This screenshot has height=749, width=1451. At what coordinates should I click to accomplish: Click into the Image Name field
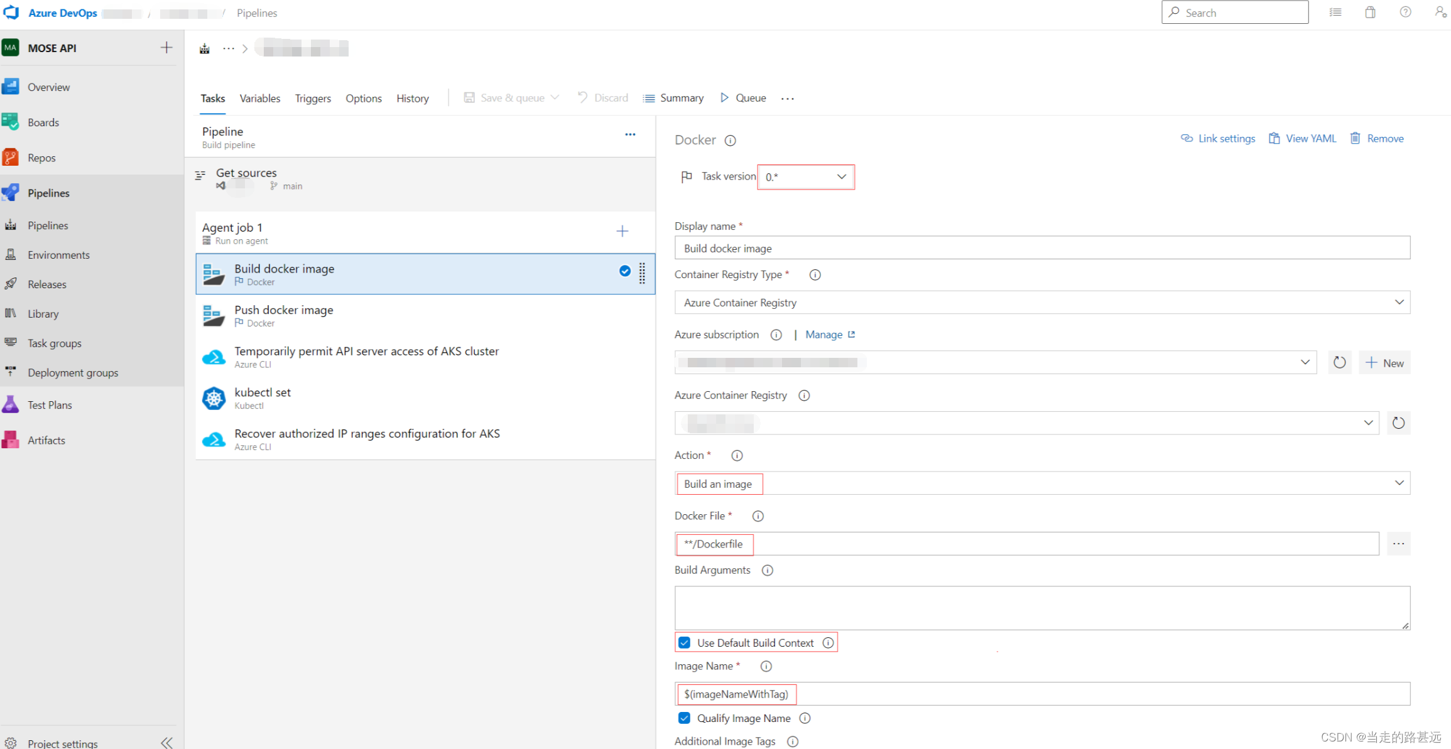(1068, 694)
